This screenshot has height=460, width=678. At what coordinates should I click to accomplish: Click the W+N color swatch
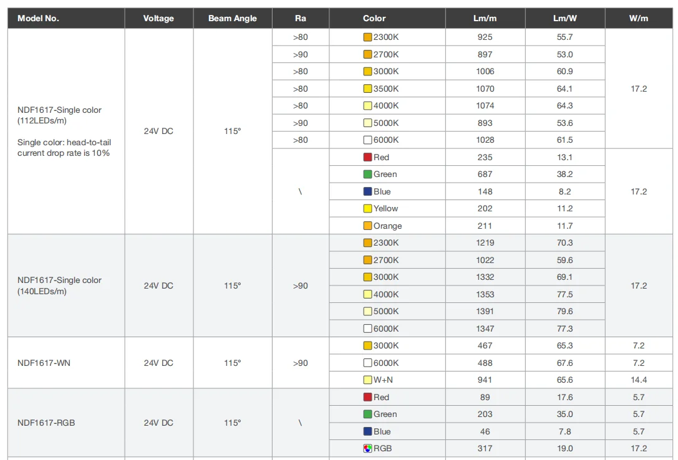click(x=368, y=380)
